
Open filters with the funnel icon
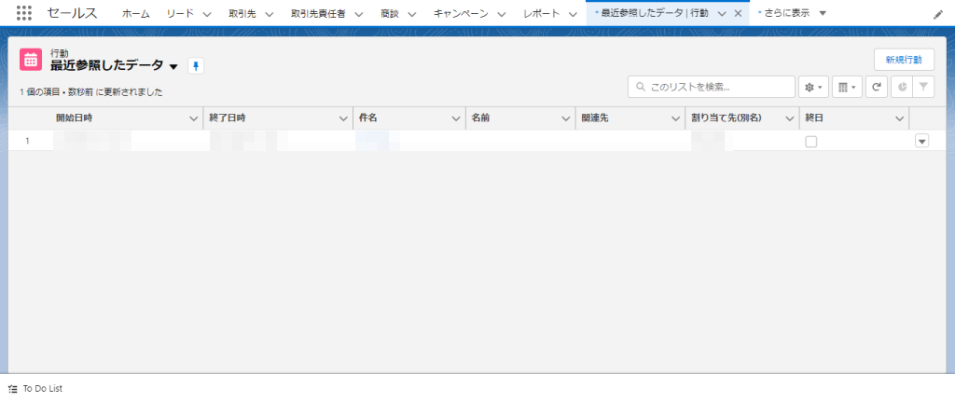pos(923,87)
